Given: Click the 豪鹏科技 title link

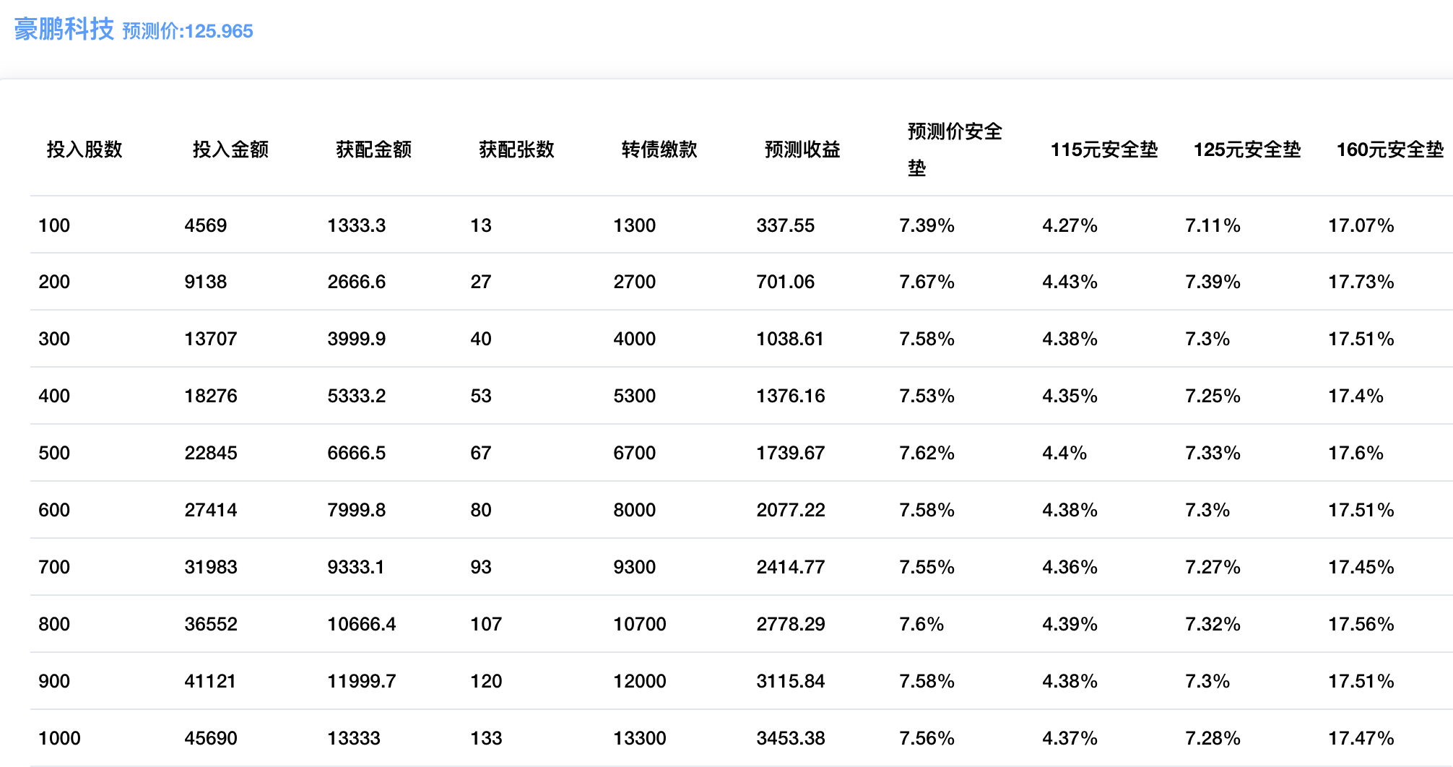Looking at the screenshot, I should pos(64,30).
